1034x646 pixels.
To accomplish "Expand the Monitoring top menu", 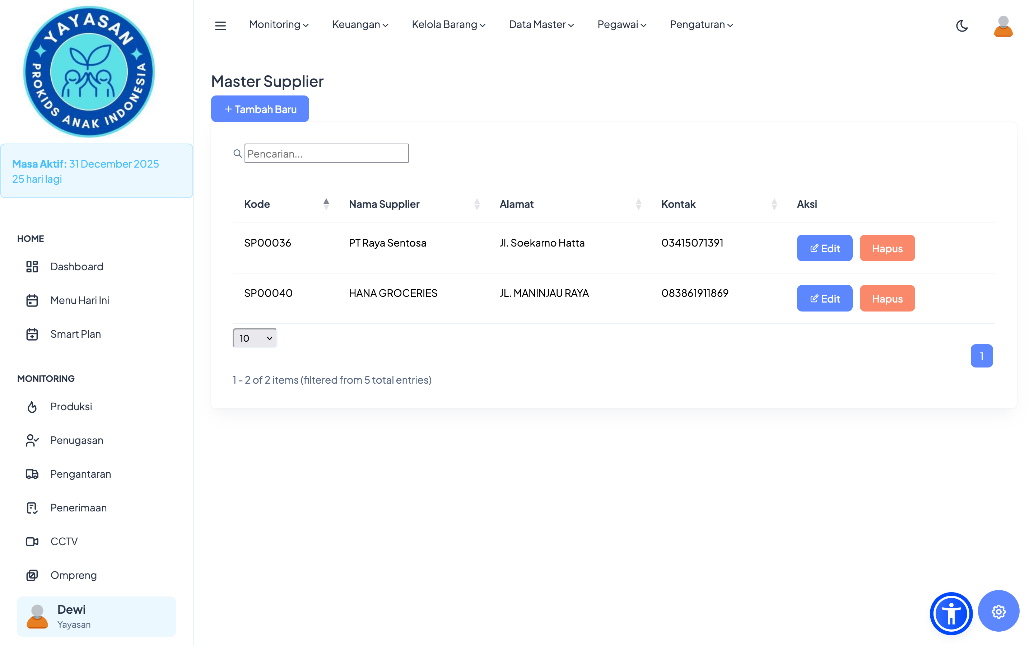I will [279, 25].
